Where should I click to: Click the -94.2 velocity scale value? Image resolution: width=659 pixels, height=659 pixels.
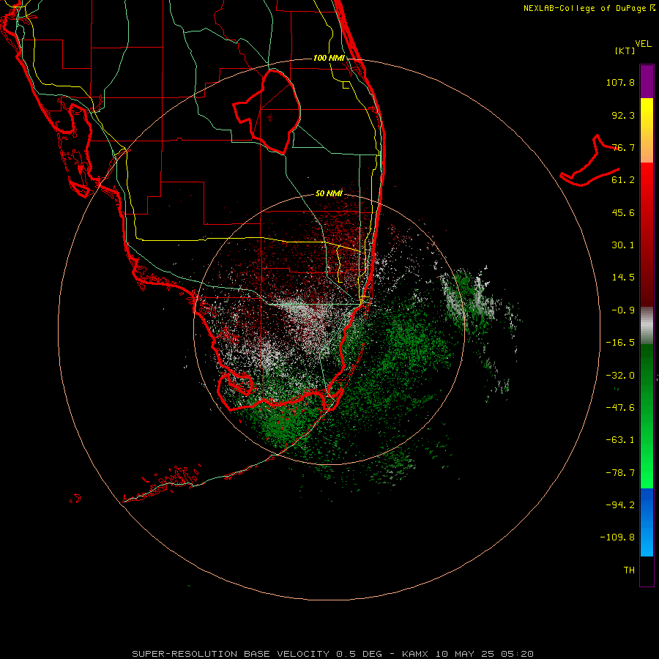[620, 505]
